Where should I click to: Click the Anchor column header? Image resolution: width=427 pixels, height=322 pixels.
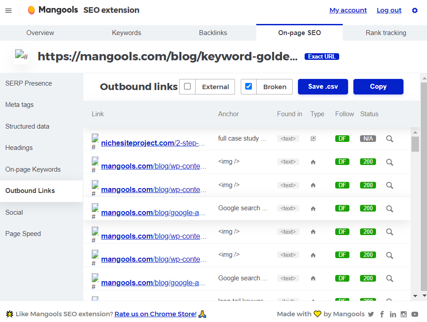click(228, 114)
